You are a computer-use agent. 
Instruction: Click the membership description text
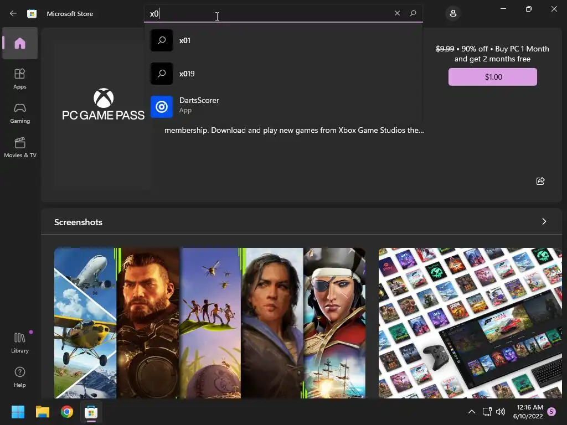(294, 130)
